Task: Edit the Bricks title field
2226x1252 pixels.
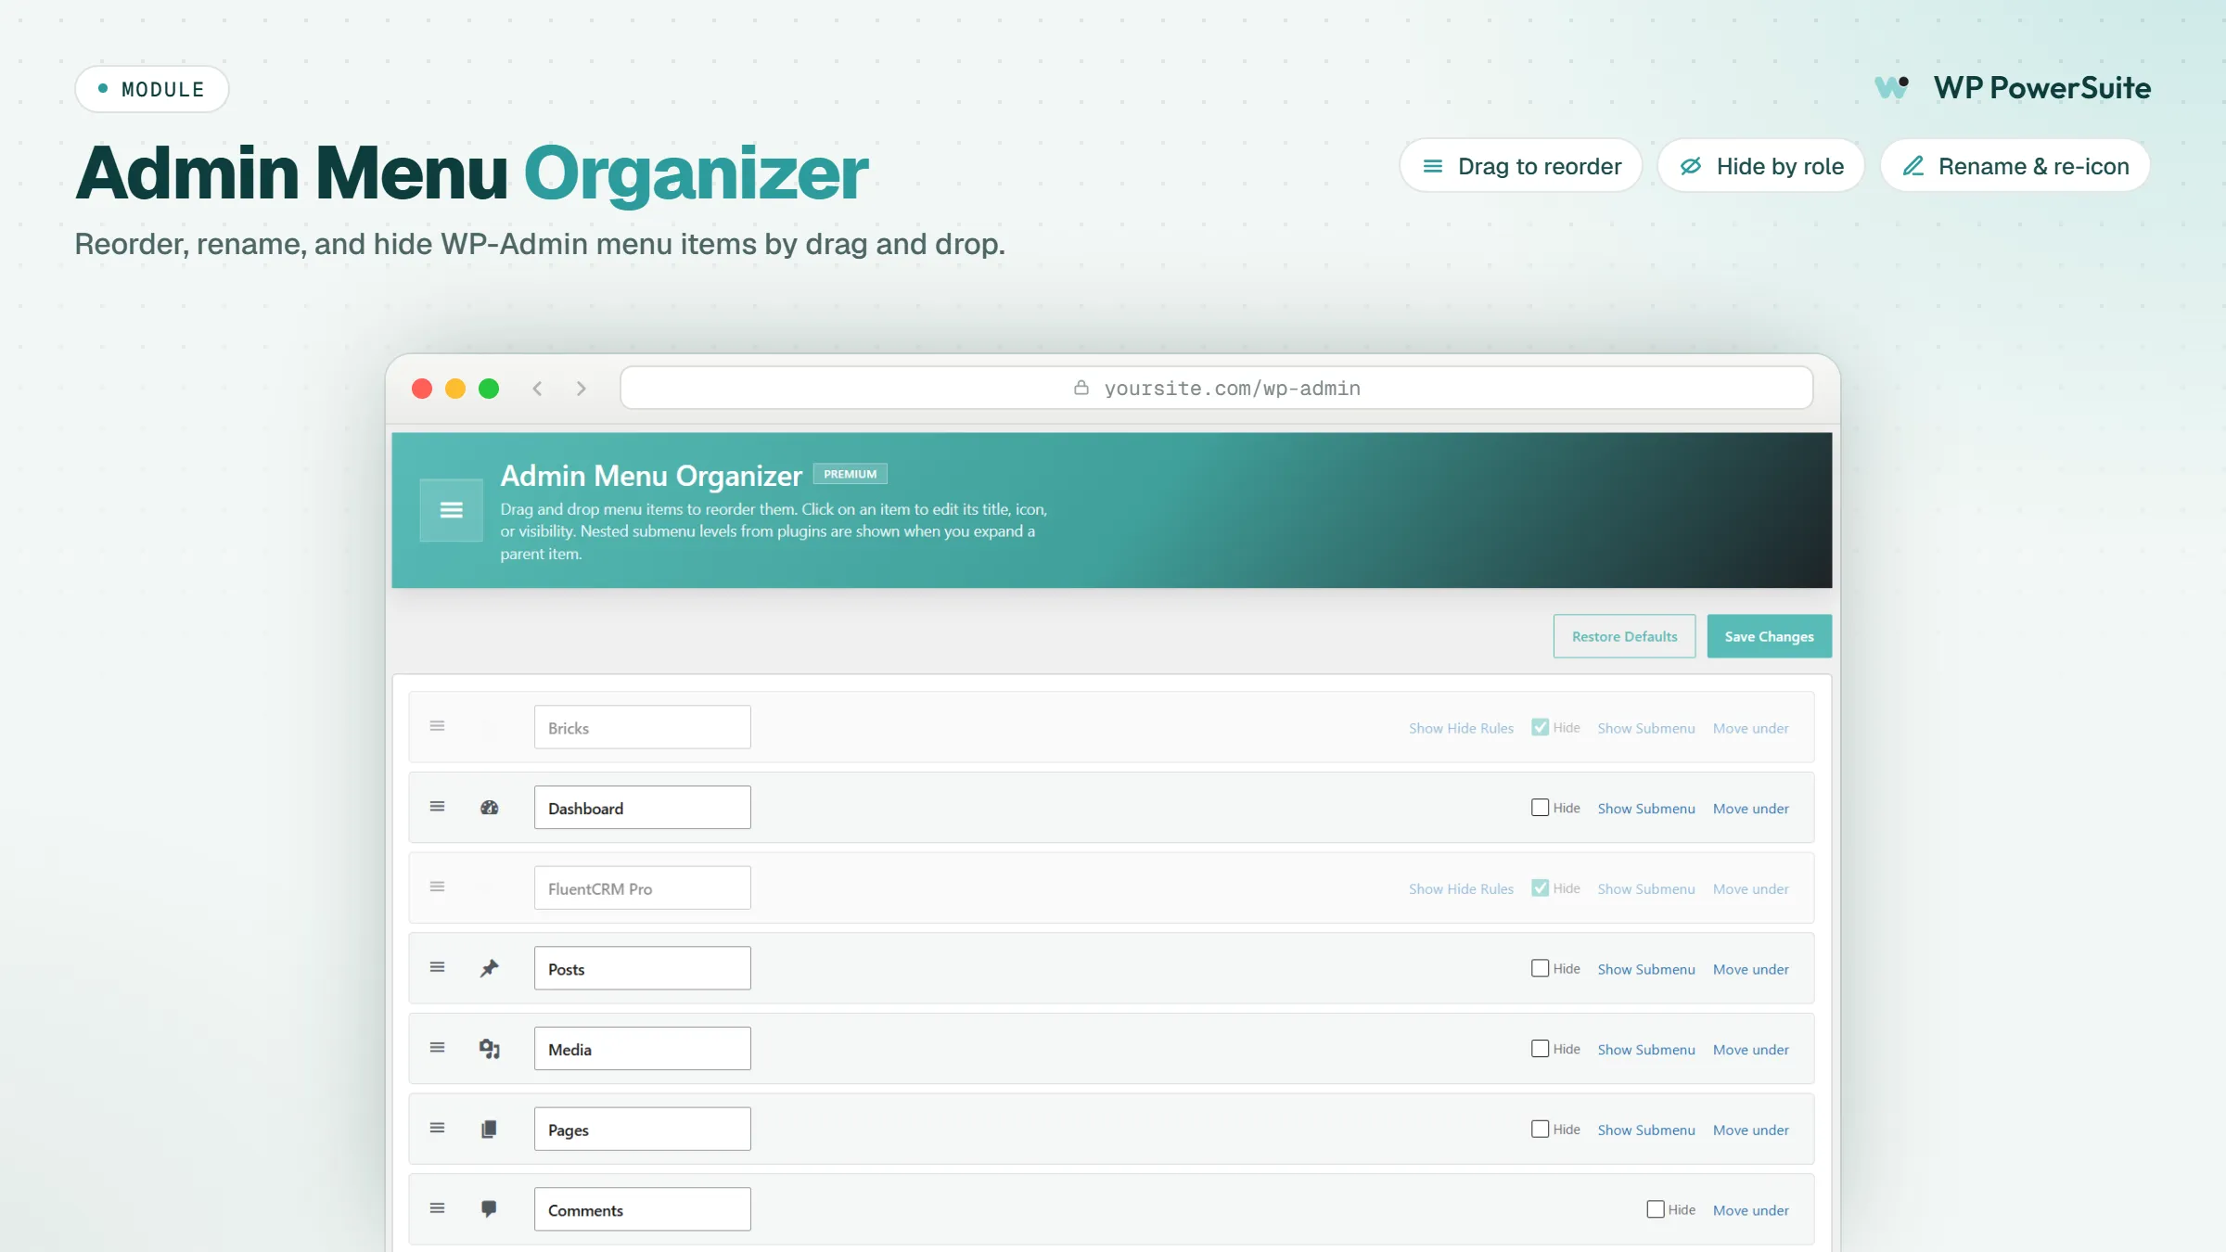Action: click(x=643, y=727)
